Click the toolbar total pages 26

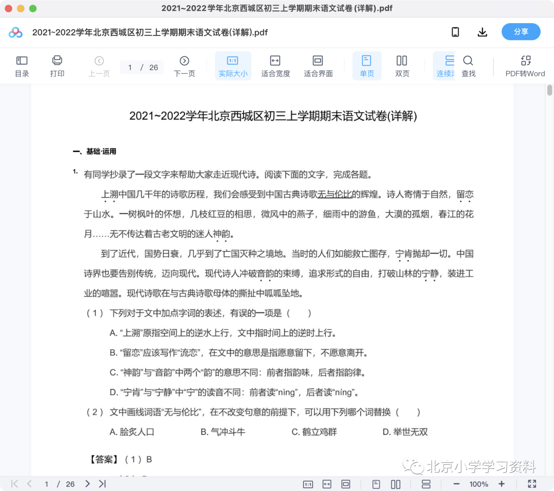[153, 68]
